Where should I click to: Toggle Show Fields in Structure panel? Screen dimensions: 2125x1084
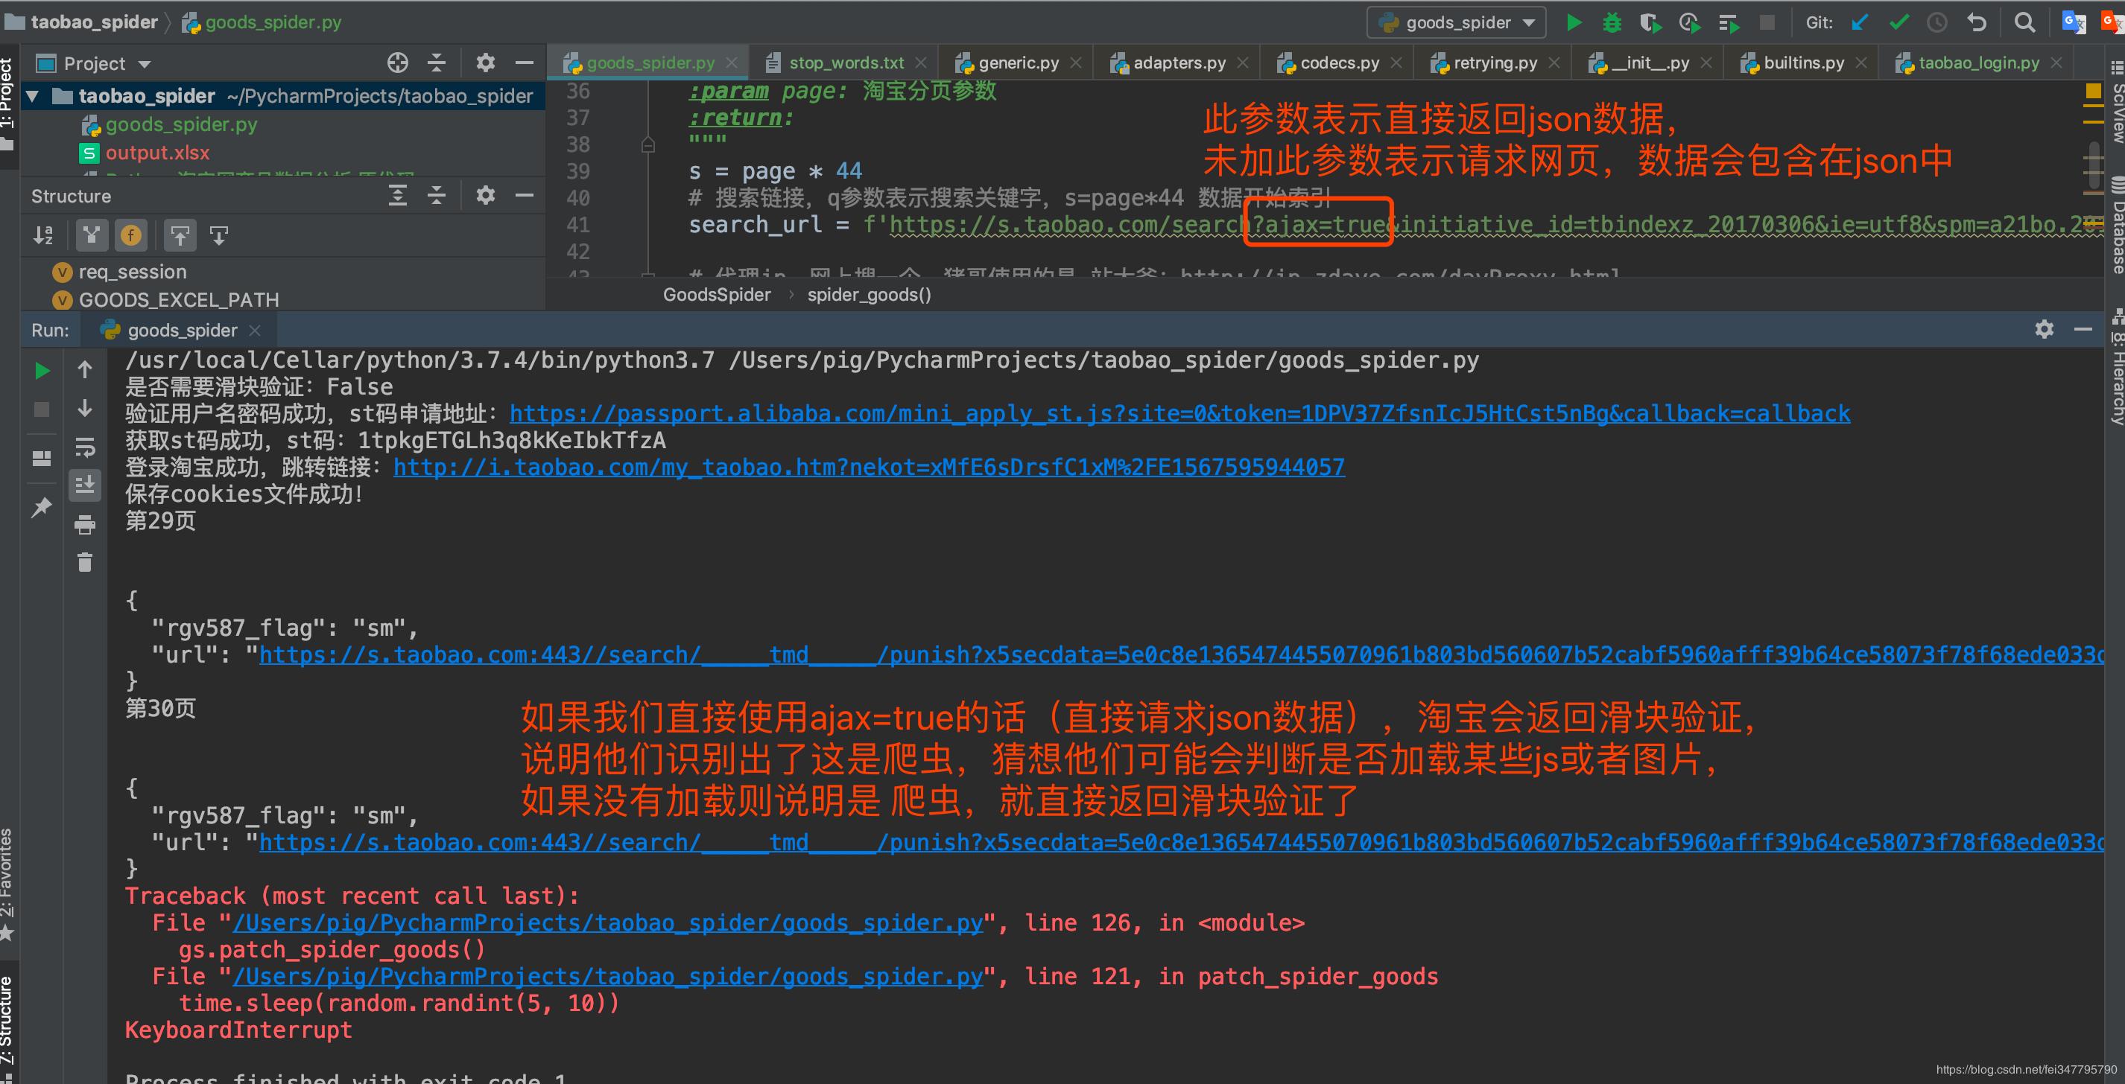[130, 235]
